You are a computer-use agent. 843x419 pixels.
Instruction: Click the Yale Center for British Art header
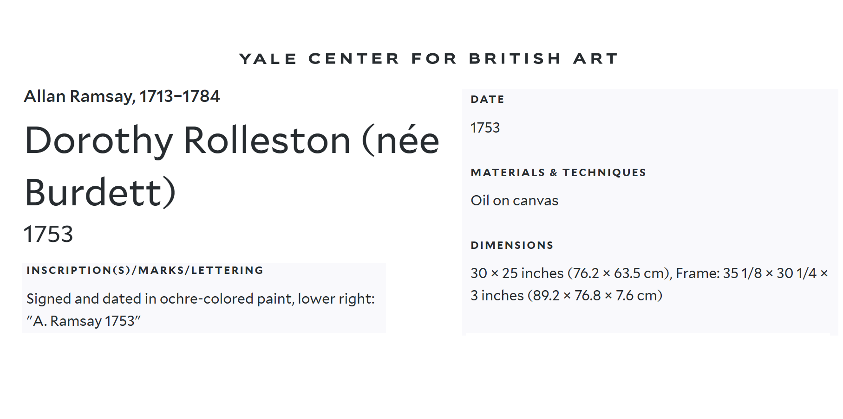(428, 59)
